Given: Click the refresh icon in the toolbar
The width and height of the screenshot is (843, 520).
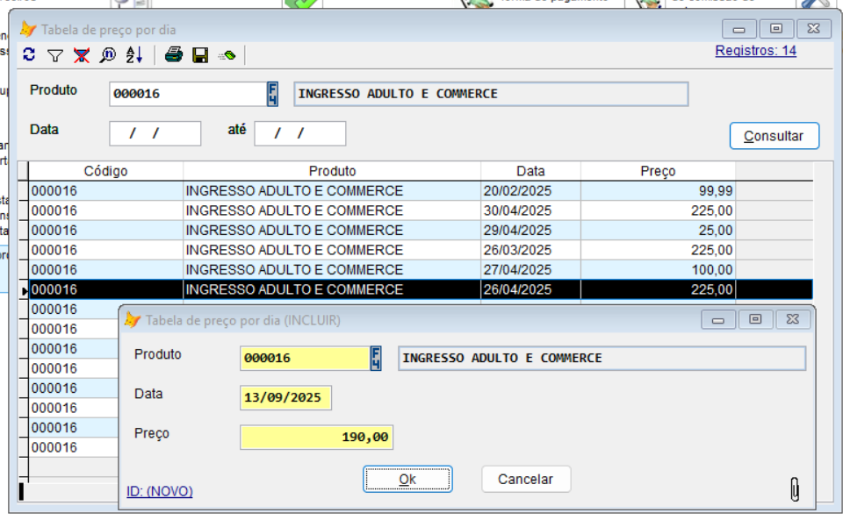Looking at the screenshot, I should [x=29, y=55].
